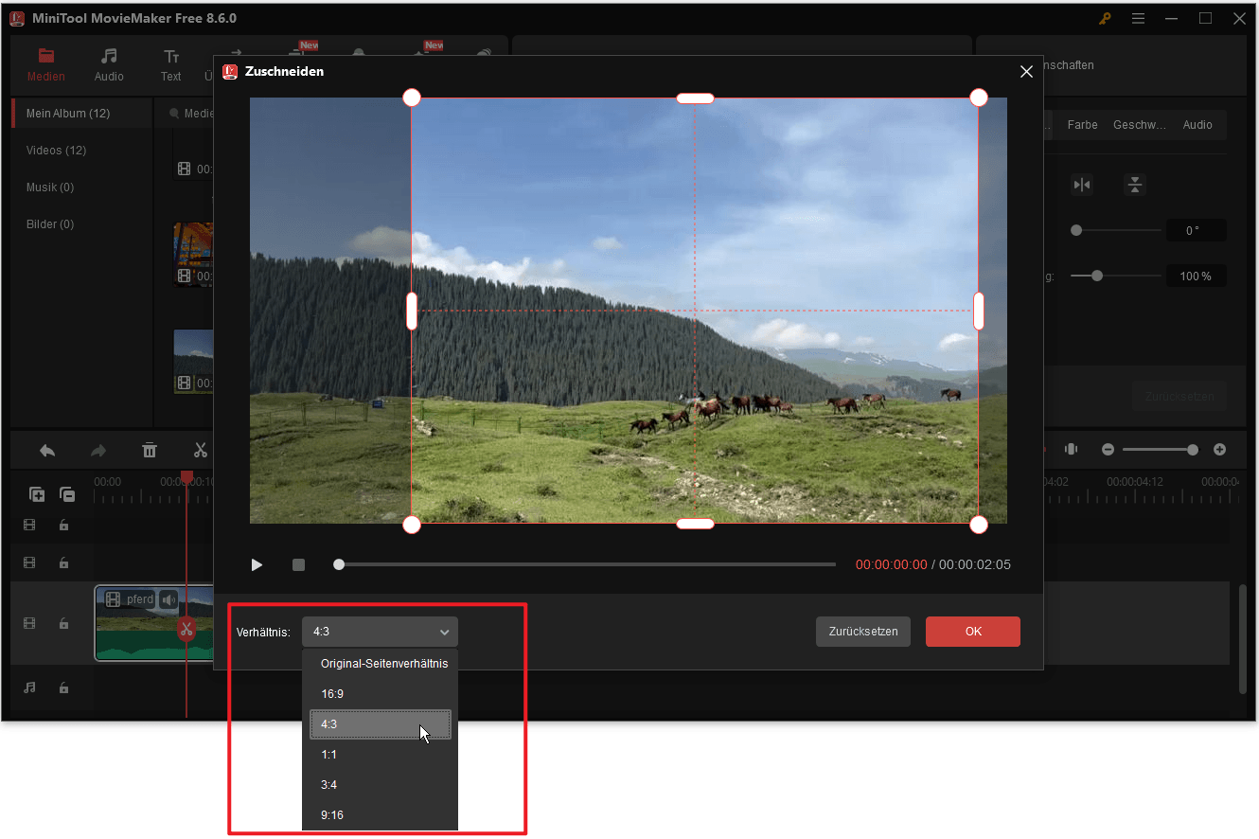Click the 0° rotation value field
The width and height of the screenshot is (1259, 839).
pyautogui.click(x=1196, y=230)
